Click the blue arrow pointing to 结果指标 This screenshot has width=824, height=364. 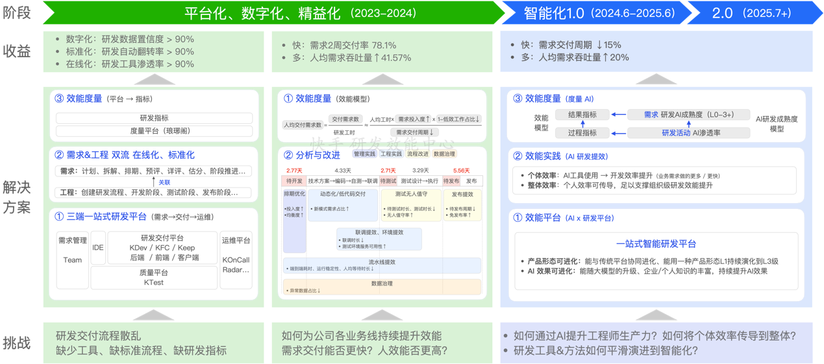tap(618, 115)
